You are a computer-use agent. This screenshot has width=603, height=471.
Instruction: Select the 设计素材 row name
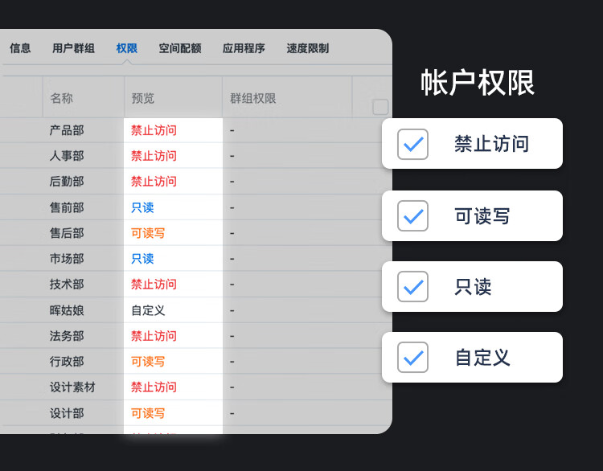point(72,387)
